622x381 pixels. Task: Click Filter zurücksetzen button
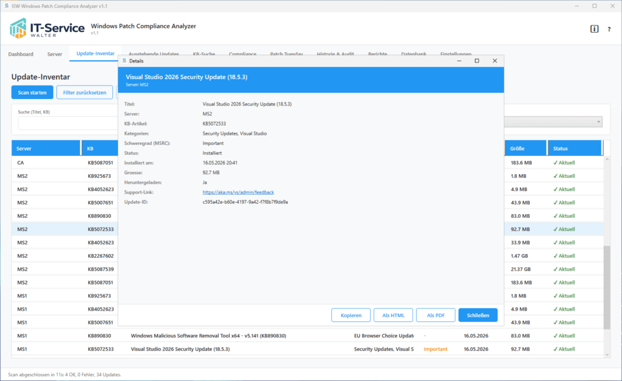84,92
